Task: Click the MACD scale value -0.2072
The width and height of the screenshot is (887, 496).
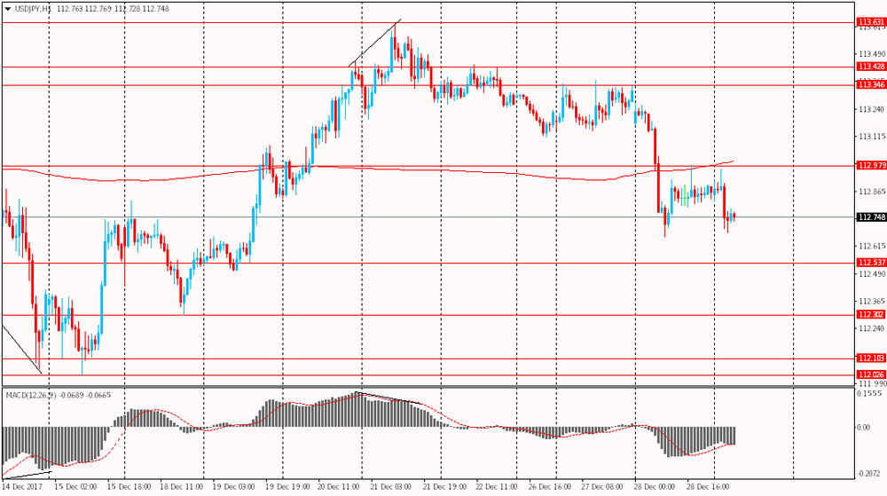Action: 869,474
